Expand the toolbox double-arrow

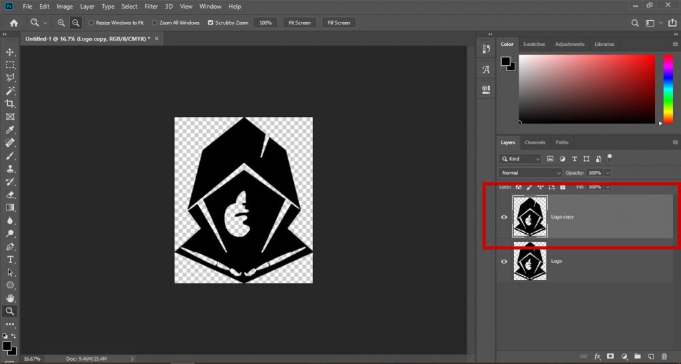[5, 35]
